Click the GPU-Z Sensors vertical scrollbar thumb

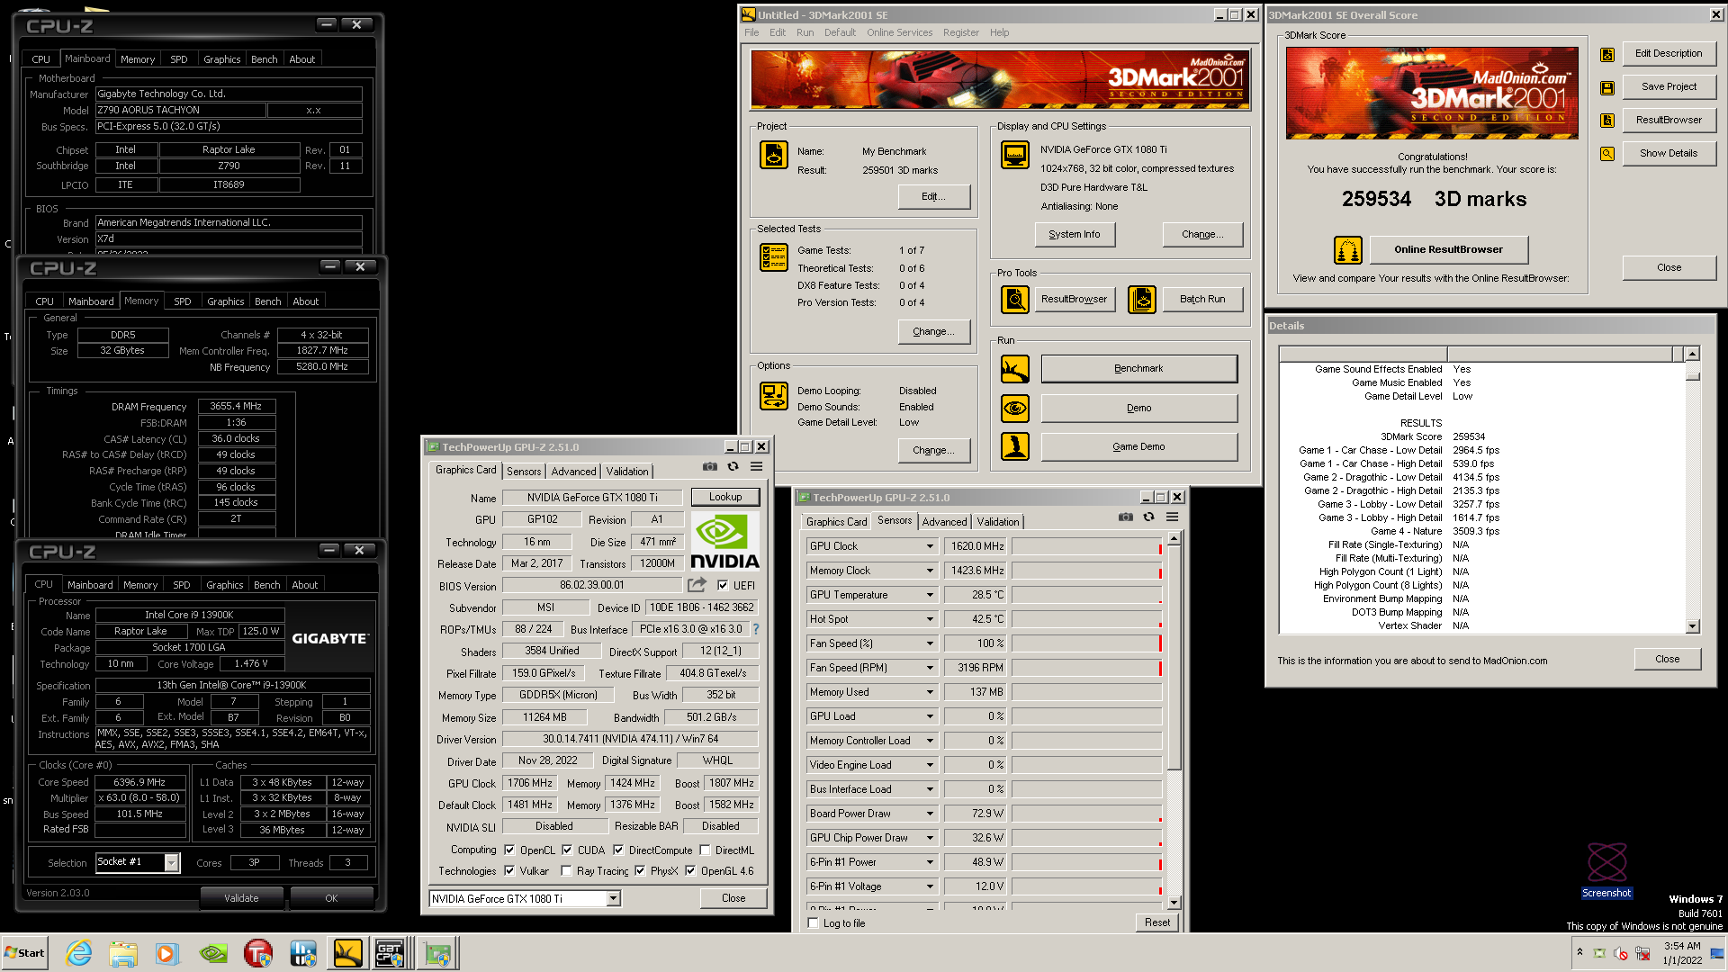pos(1174,657)
